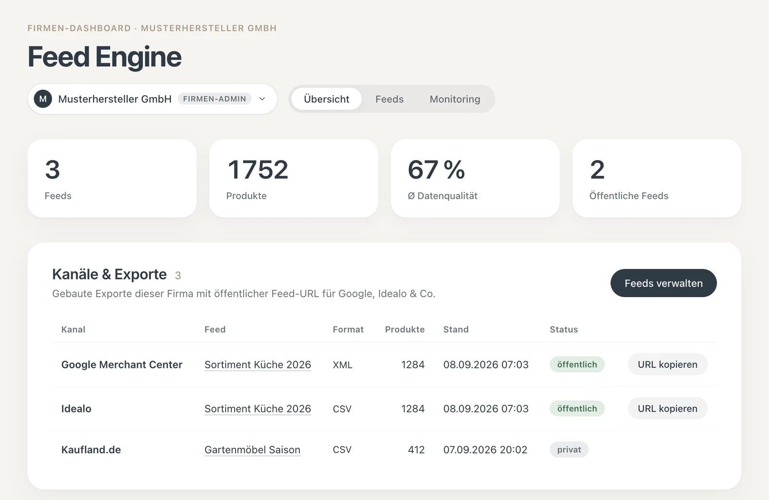Click the 1752 Produkte summary card

point(294,178)
